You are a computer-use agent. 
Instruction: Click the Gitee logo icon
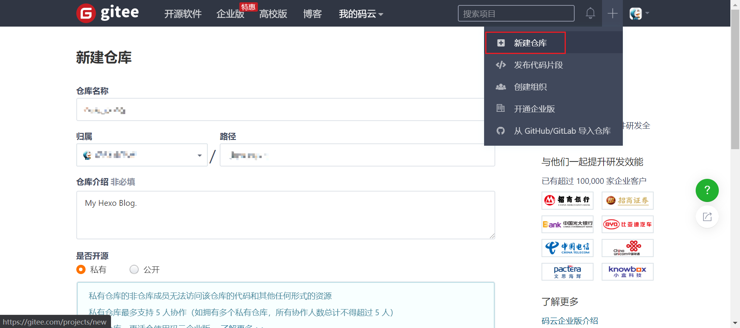(86, 13)
